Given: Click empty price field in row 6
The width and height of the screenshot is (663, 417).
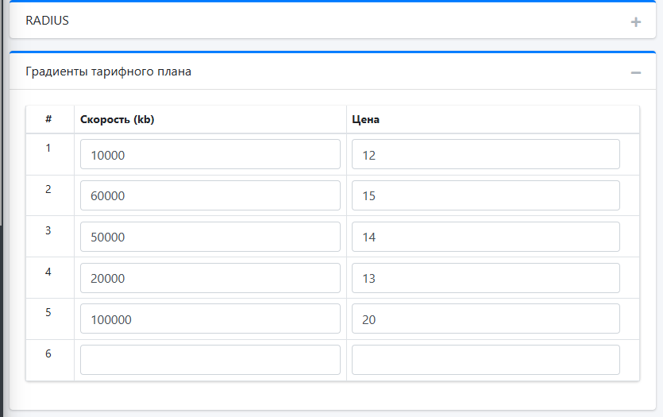Looking at the screenshot, I should 485,360.
